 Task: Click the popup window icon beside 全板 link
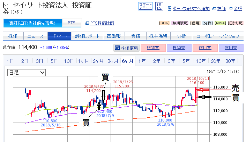[x=230, y=9]
